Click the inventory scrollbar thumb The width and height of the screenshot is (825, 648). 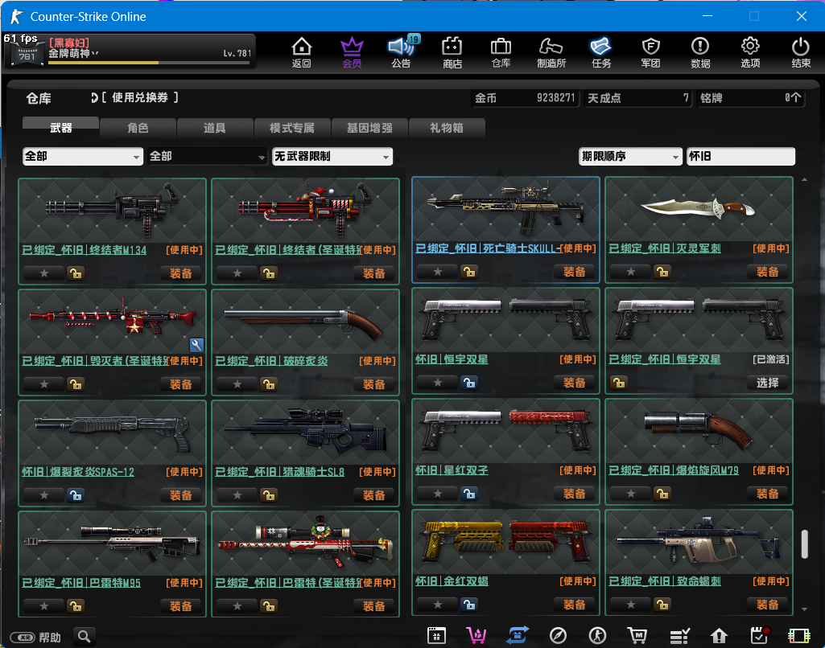(x=805, y=544)
